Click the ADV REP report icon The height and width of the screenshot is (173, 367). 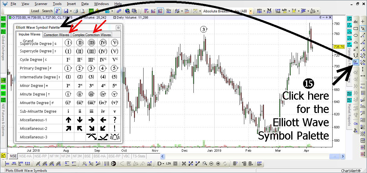tap(349, 94)
